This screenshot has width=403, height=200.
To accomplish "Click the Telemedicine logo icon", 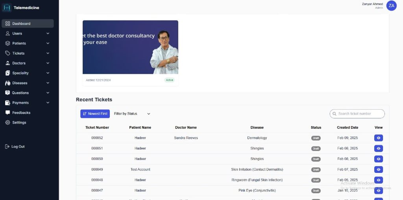I will [x=7, y=7].
